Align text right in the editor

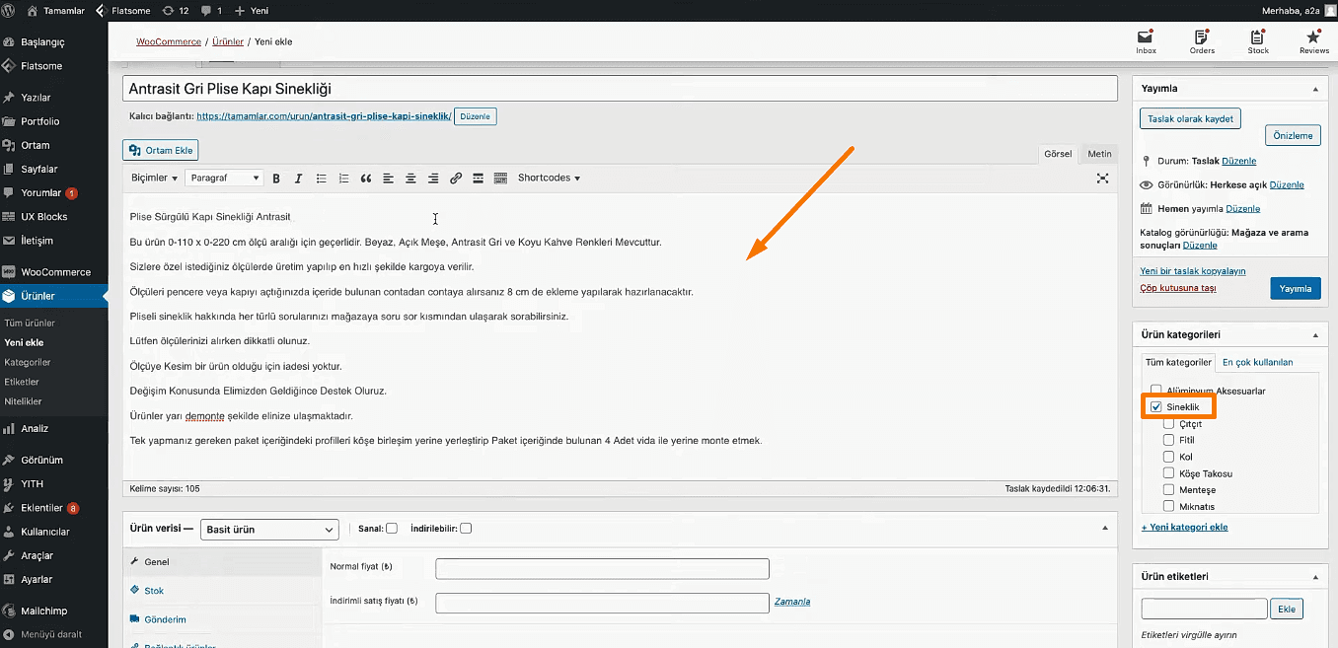[x=433, y=179]
